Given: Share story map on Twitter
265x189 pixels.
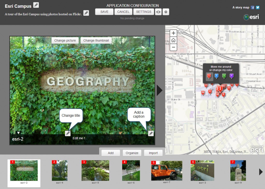Looking at the screenshot, I should pos(257,7).
